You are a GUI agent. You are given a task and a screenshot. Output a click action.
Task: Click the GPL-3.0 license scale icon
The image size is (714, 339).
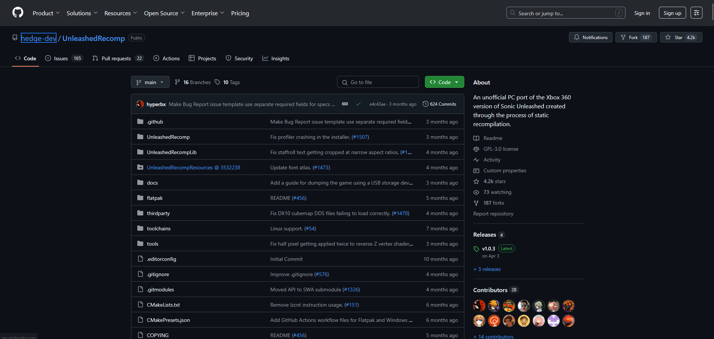click(x=476, y=149)
